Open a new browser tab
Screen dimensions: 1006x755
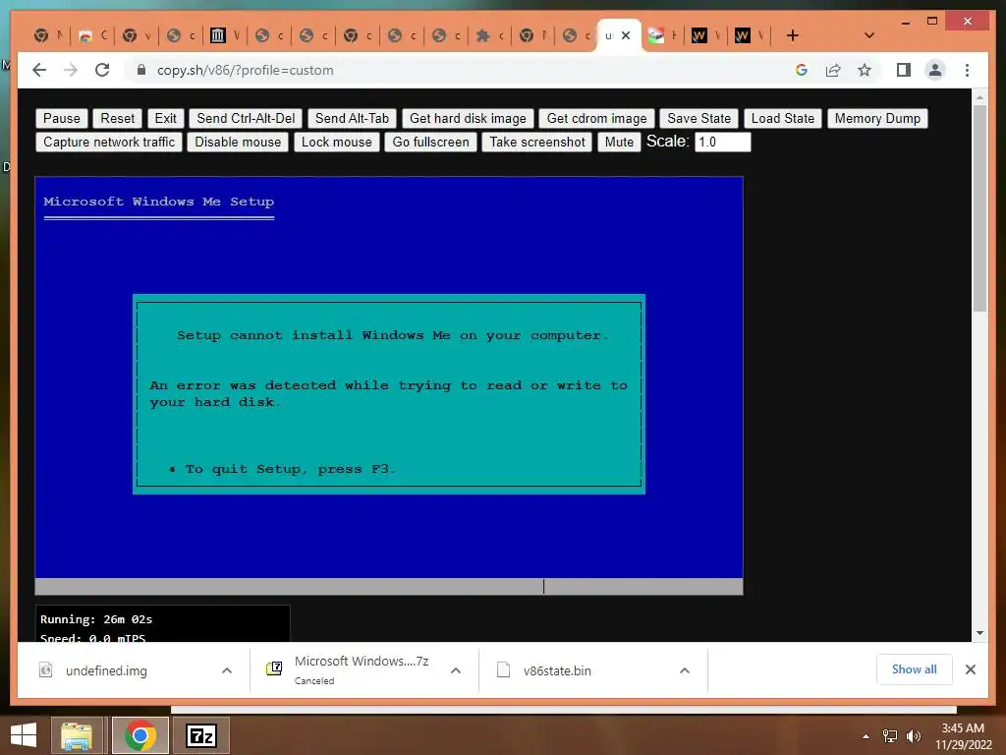coord(793,35)
